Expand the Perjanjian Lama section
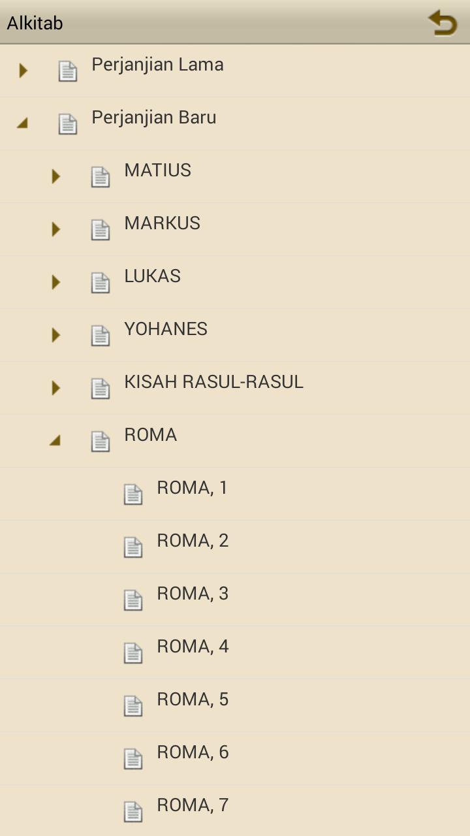This screenshot has width=470, height=836. pyautogui.click(x=23, y=71)
